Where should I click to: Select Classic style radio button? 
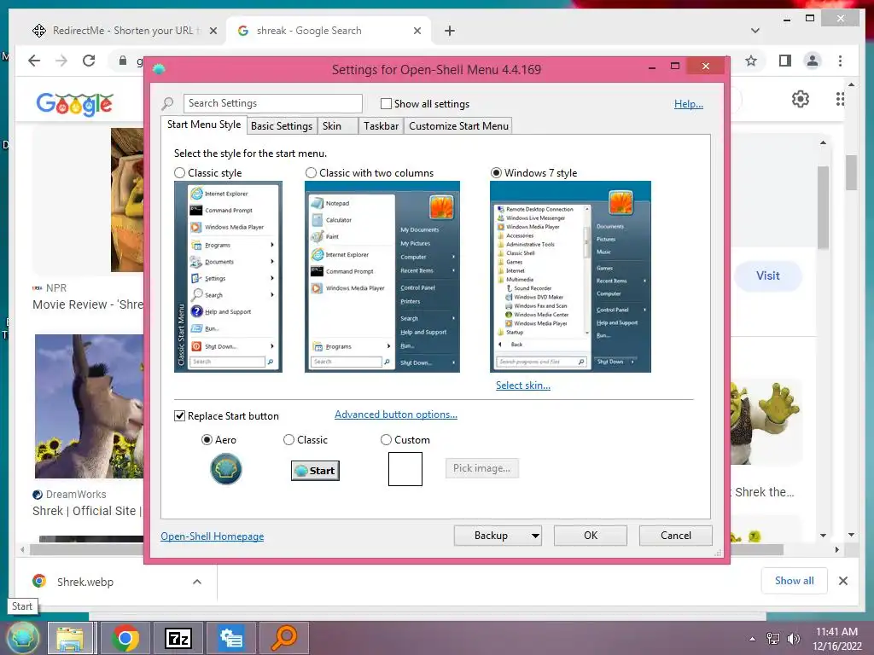179,173
